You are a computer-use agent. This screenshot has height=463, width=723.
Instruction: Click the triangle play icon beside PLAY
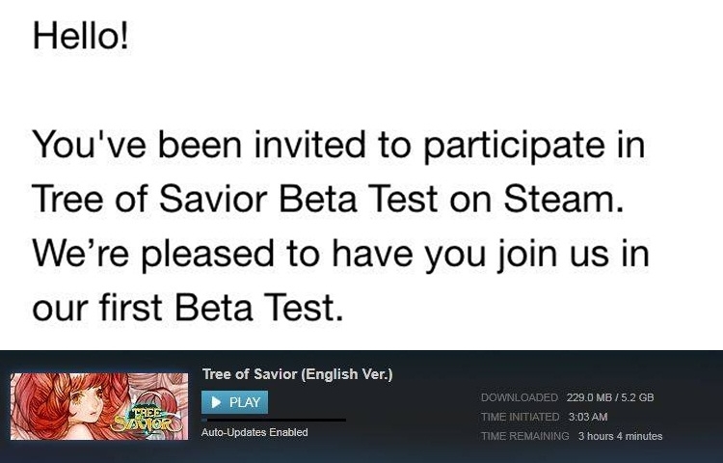click(216, 402)
